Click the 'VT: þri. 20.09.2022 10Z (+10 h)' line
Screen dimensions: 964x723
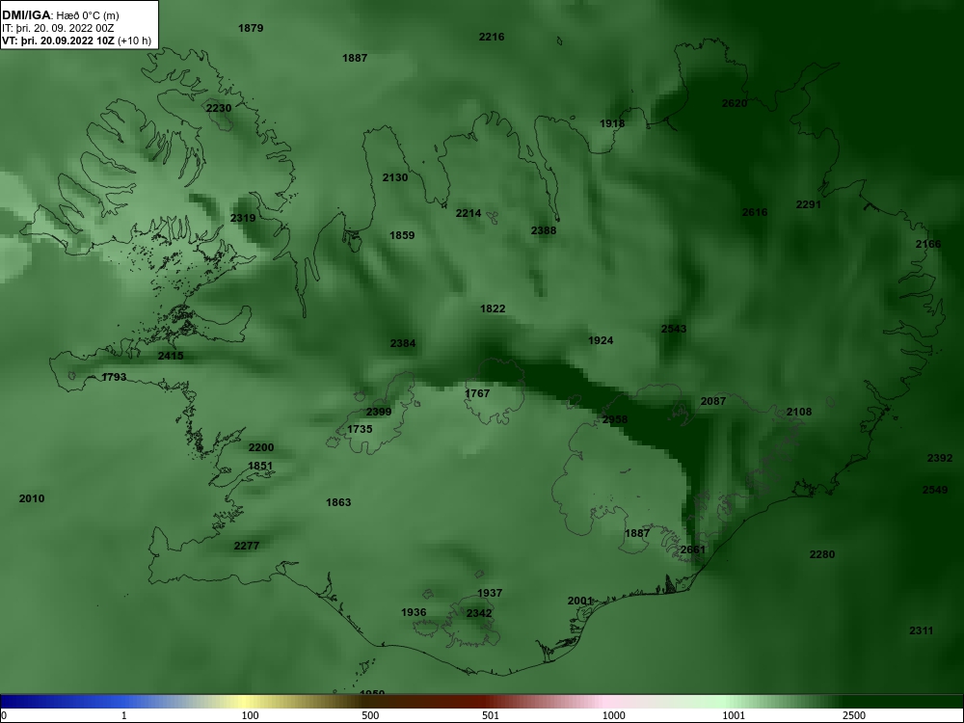(x=76, y=41)
